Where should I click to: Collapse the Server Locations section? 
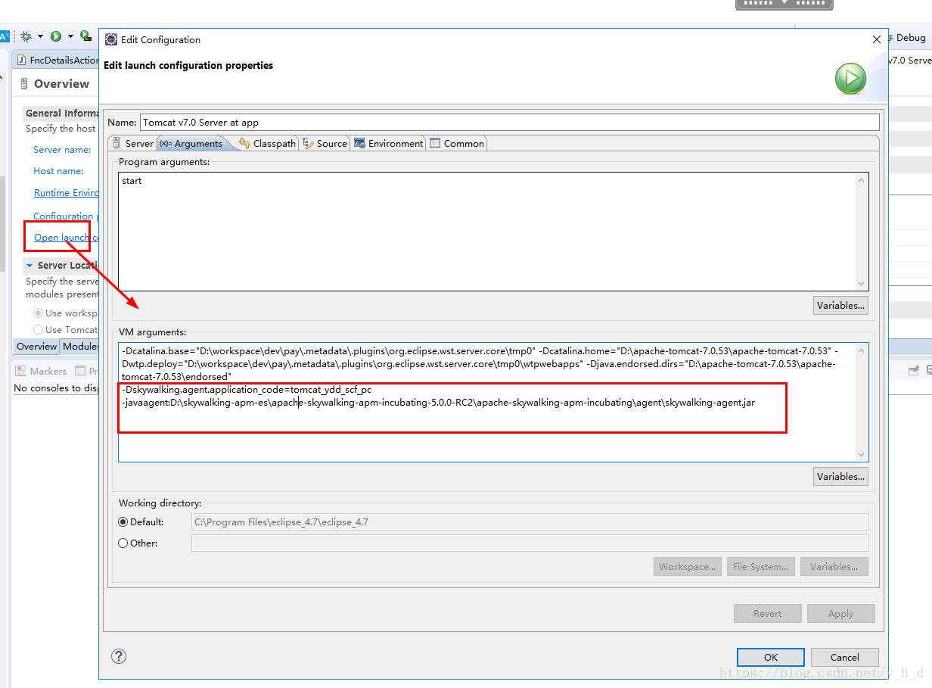tap(30, 266)
